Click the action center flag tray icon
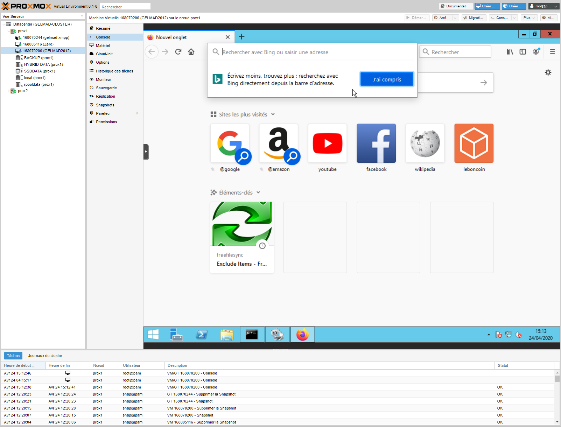Screen dimensions: 561x427 [499, 335]
